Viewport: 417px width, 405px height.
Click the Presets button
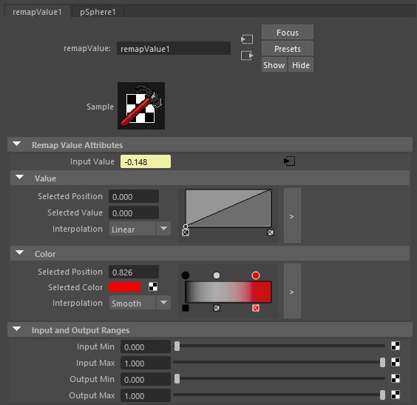tap(288, 49)
